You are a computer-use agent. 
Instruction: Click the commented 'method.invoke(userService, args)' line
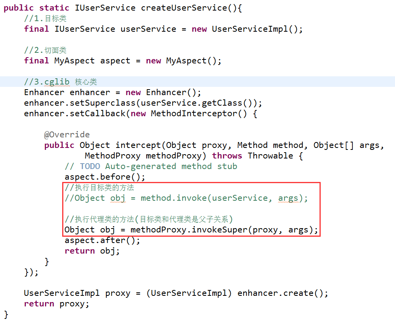[187, 198]
